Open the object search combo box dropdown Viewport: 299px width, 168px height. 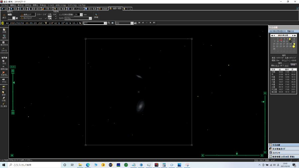pyautogui.click(x=105, y=23)
